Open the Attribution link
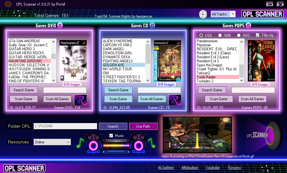This screenshot has width=287, height=173. [190, 167]
